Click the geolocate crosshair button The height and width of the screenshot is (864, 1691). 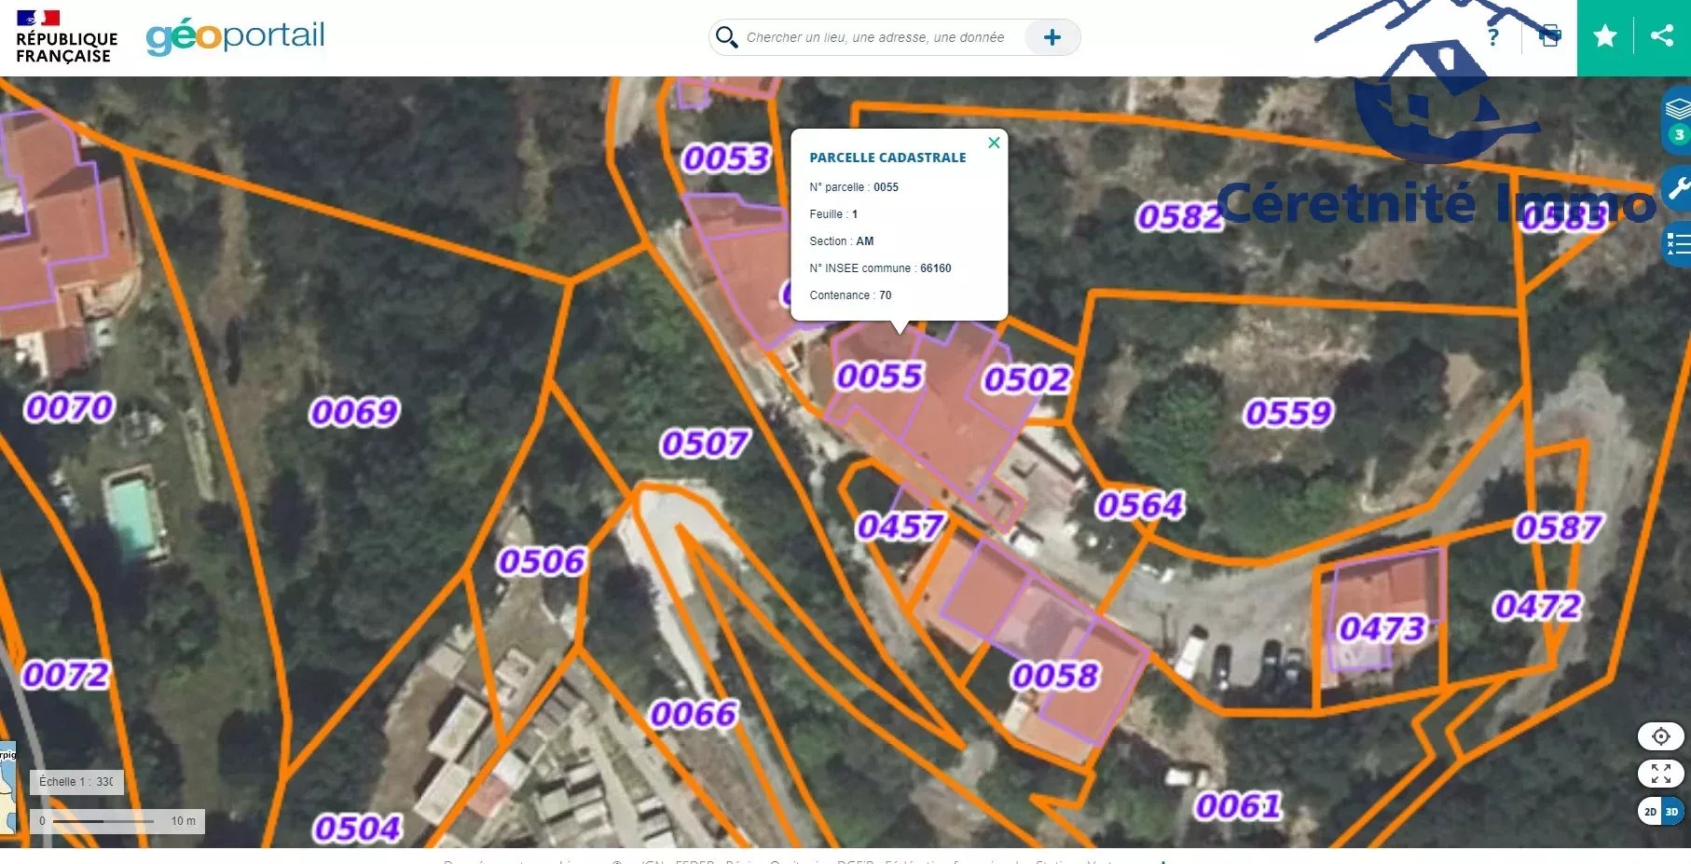pyautogui.click(x=1660, y=736)
